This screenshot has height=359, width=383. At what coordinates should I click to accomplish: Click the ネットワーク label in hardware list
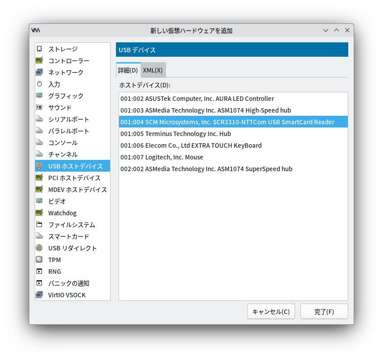66,73
